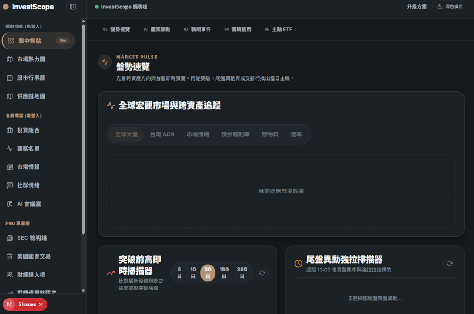This screenshot has width=474, height=314.
Task: Click the sidebar vertical scrollbar thumb
Action: tap(83, 129)
